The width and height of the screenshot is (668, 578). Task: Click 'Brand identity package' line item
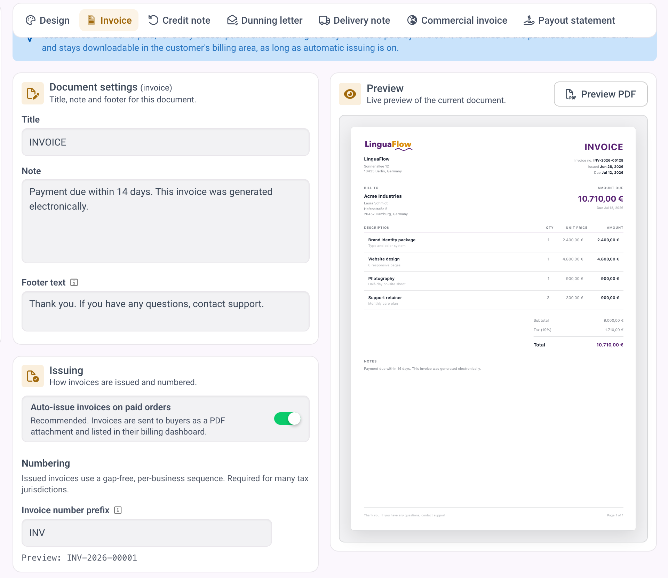(392, 240)
